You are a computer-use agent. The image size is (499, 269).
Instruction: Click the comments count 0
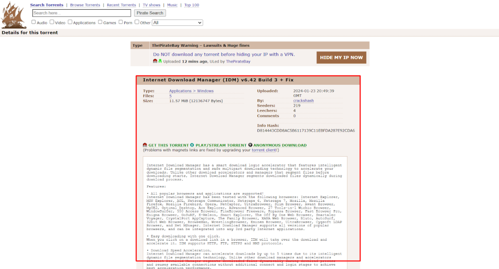[294, 116]
